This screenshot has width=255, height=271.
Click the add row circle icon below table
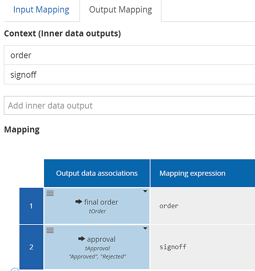(x=15, y=269)
